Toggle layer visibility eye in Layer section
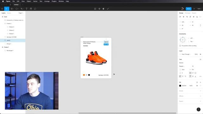203x114 pixels. click(200, 54)
